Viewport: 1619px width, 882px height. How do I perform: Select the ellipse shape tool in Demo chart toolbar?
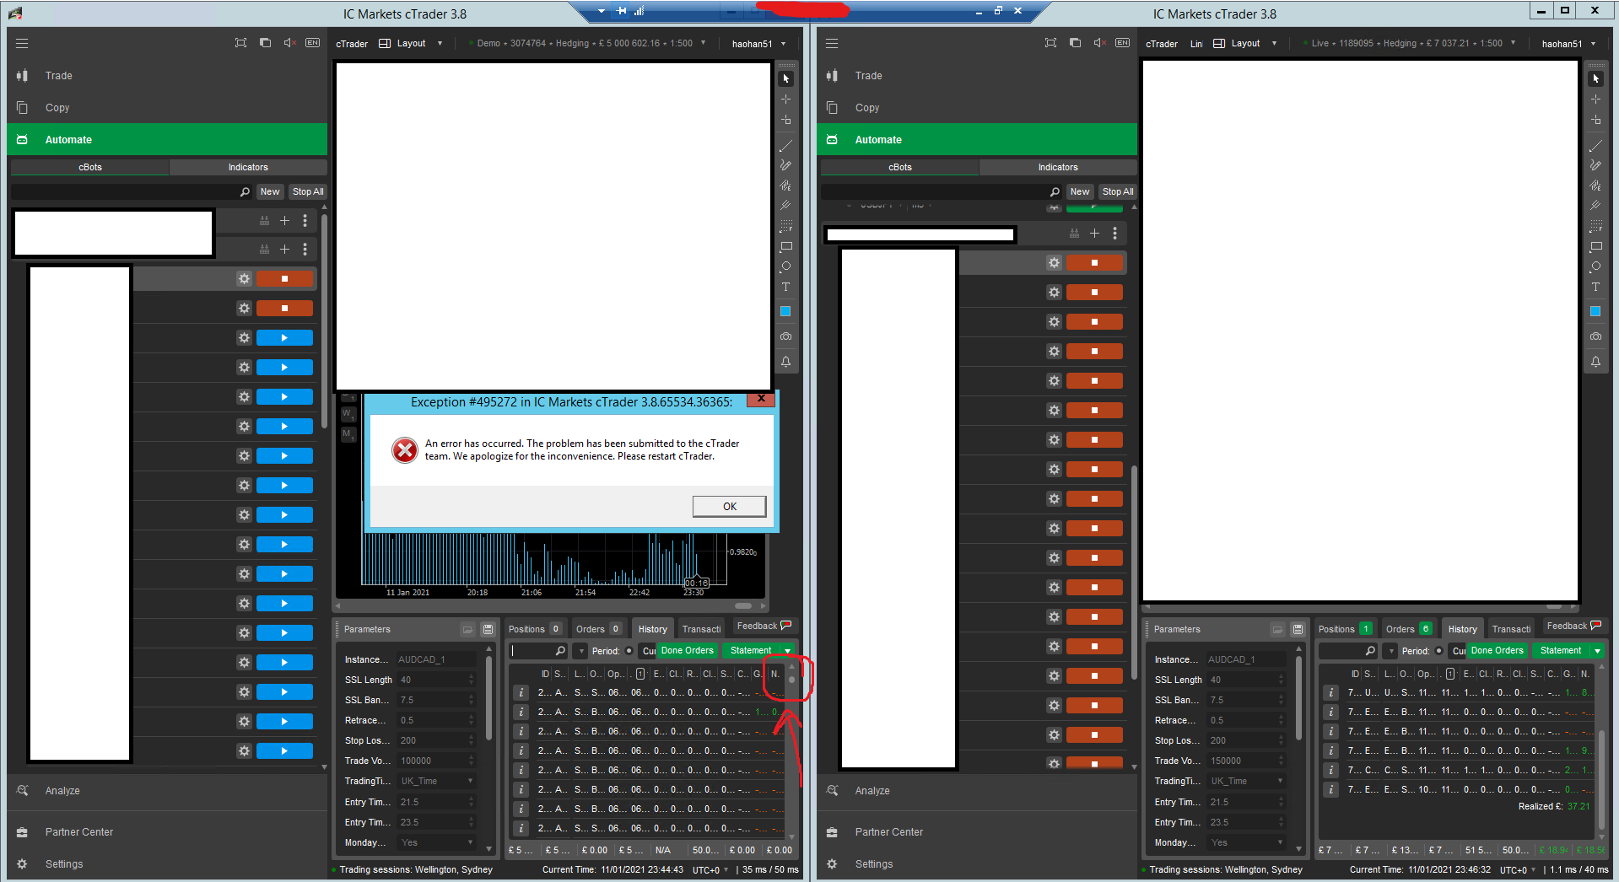[x=785, y=267]
